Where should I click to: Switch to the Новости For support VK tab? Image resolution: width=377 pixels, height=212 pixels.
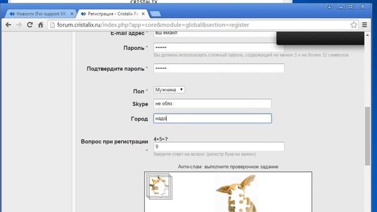tap(41, 14)
